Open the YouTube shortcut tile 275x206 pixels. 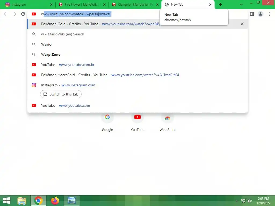tap(137, 123)
